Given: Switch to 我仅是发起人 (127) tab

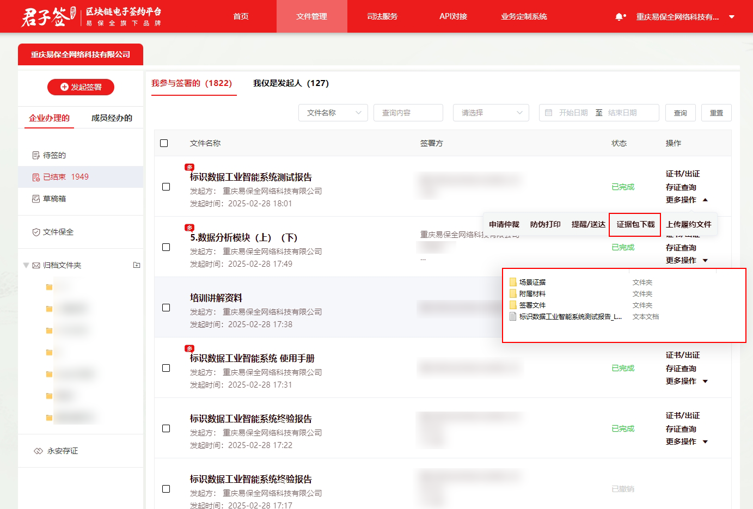Looking at the screenshot, I should pyautogui.click(x=291, y=83).
